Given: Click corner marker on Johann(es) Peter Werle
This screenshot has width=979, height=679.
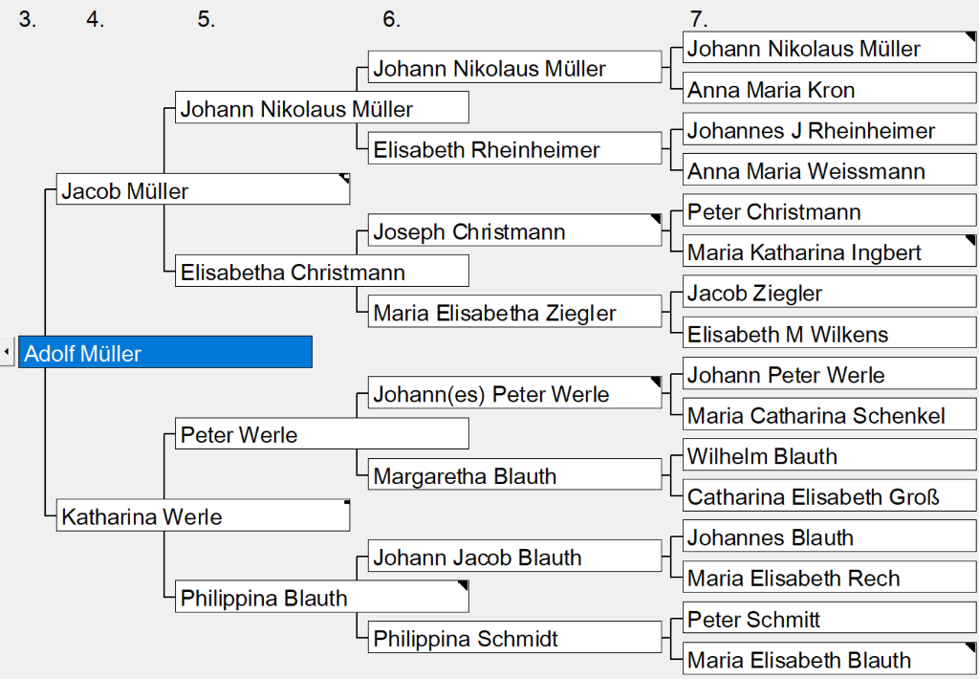Looking at the screenshot, I should [656, 382].
